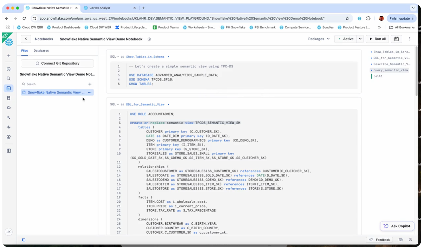
Task: Click the file Search field
Action: tap(53, 84)
